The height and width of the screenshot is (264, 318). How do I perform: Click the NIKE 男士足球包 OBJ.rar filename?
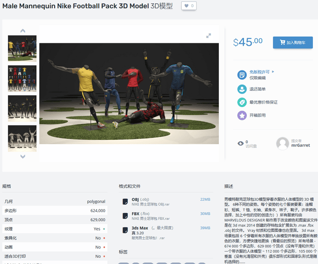(150, 204)
